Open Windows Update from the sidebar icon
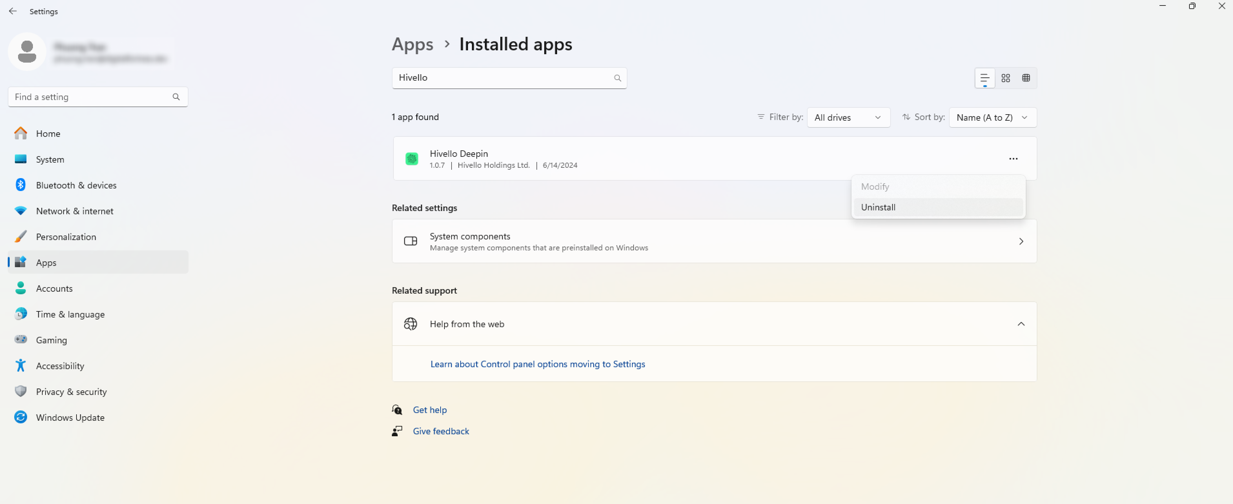1233x504 pixels. (x=21, y=417)
